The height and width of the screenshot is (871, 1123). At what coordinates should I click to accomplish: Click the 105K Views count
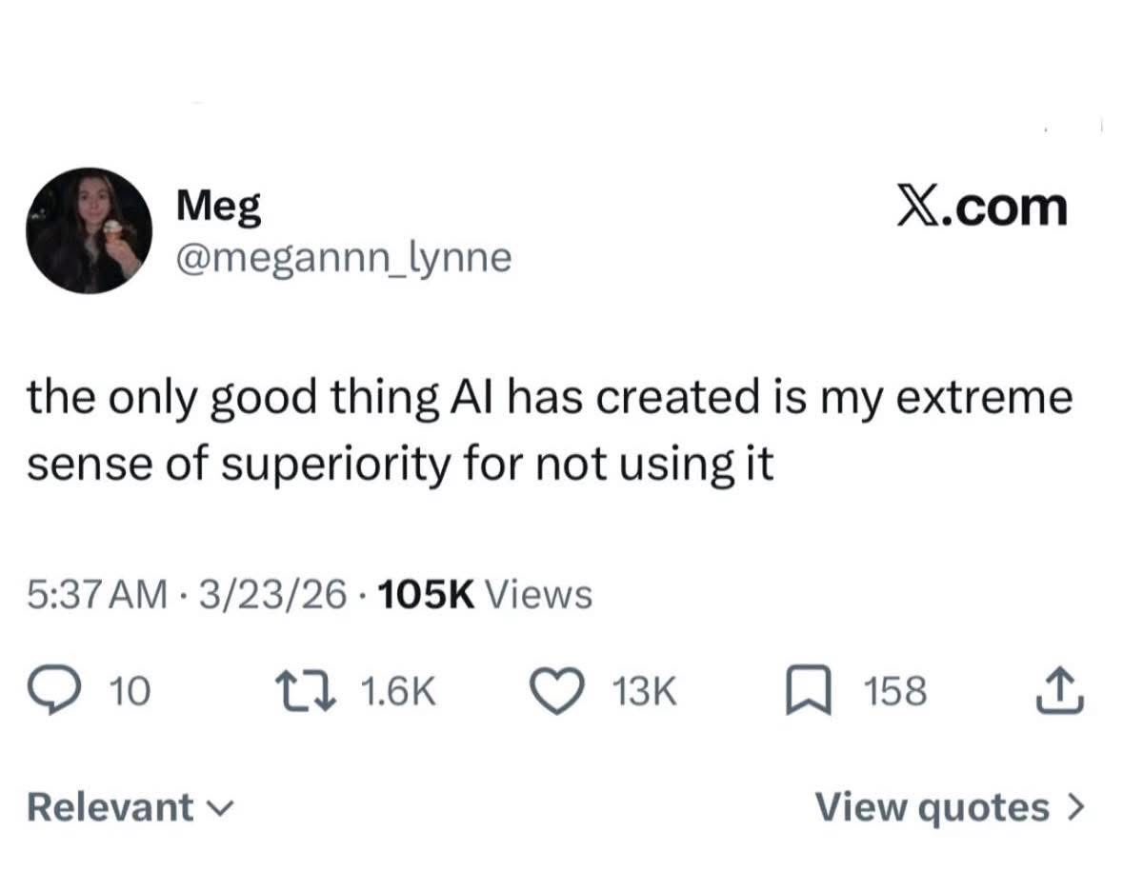[485, 595]
